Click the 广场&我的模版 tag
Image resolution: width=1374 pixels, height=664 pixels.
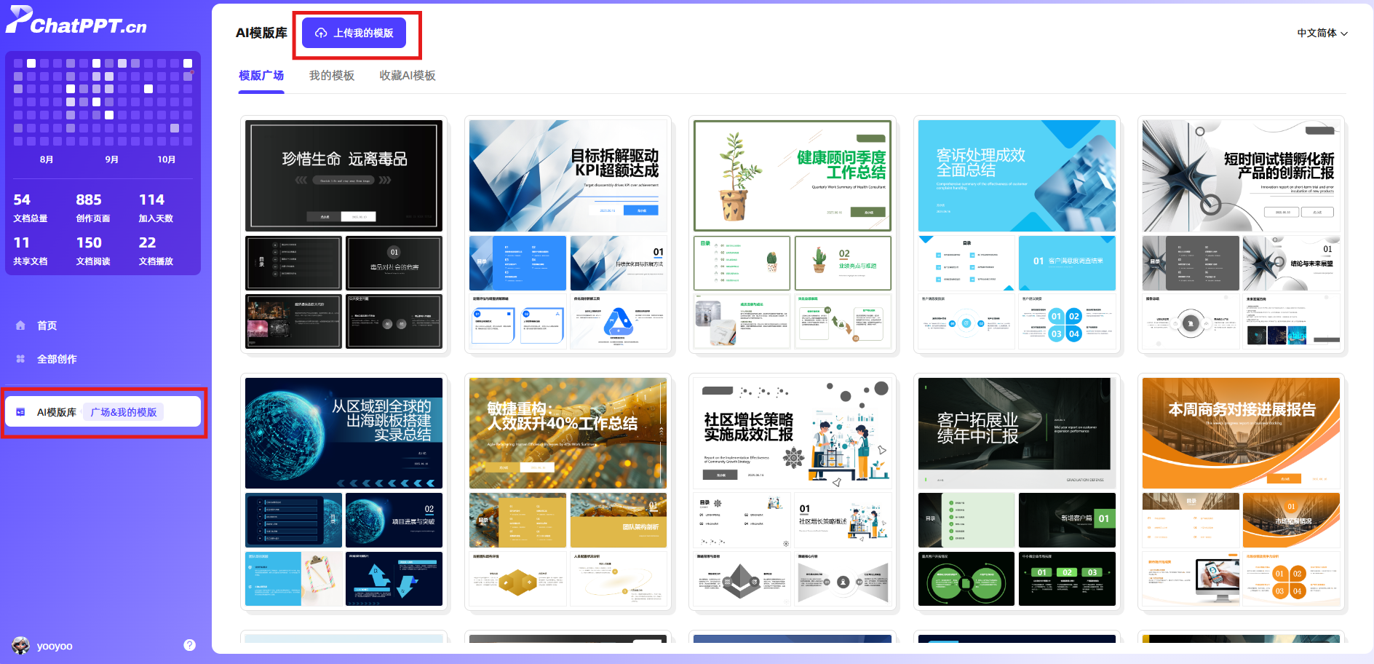123,412
